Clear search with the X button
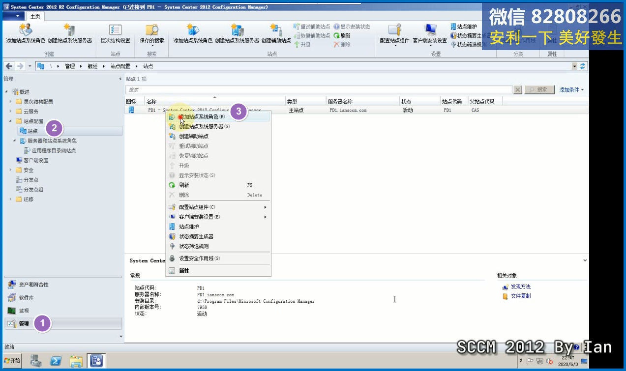The image size is (626, 371). tap(518, 90)
